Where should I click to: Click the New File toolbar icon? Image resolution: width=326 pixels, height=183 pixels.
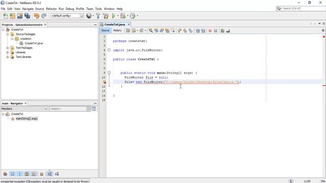pos(6,16)
